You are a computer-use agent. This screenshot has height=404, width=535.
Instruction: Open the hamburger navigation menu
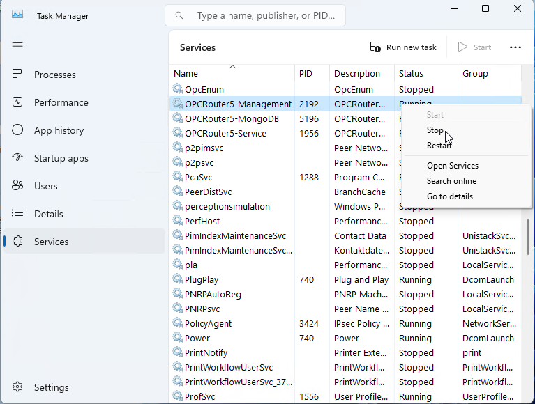(x=17, y=46)
